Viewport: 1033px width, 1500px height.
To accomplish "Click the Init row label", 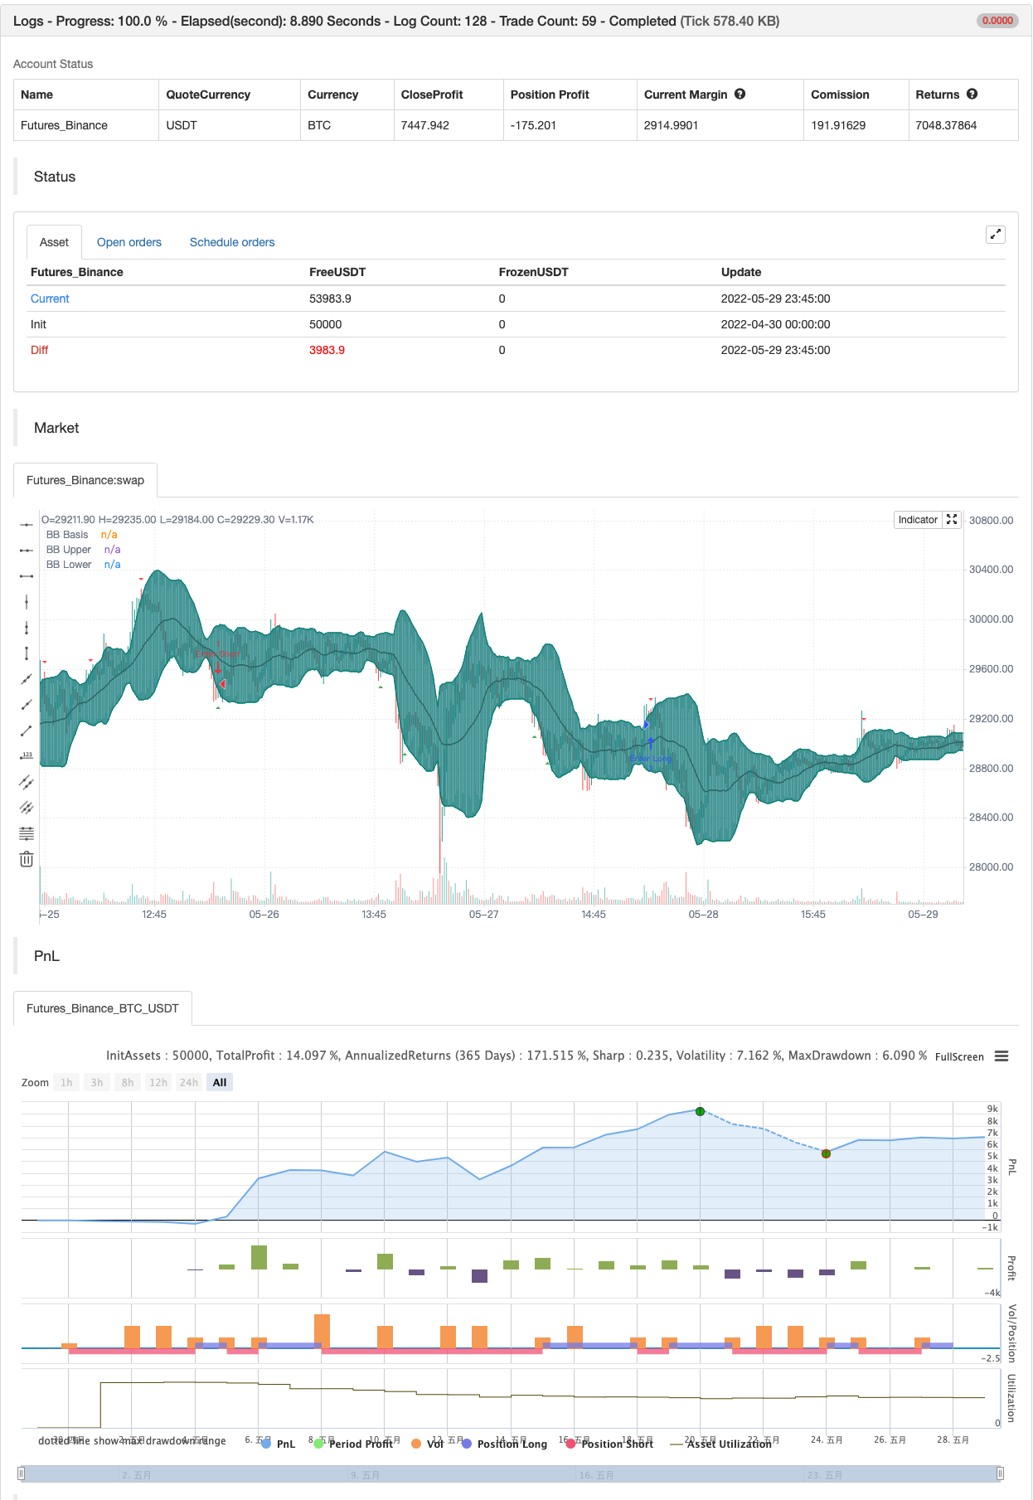I will (x=38, y=324).
